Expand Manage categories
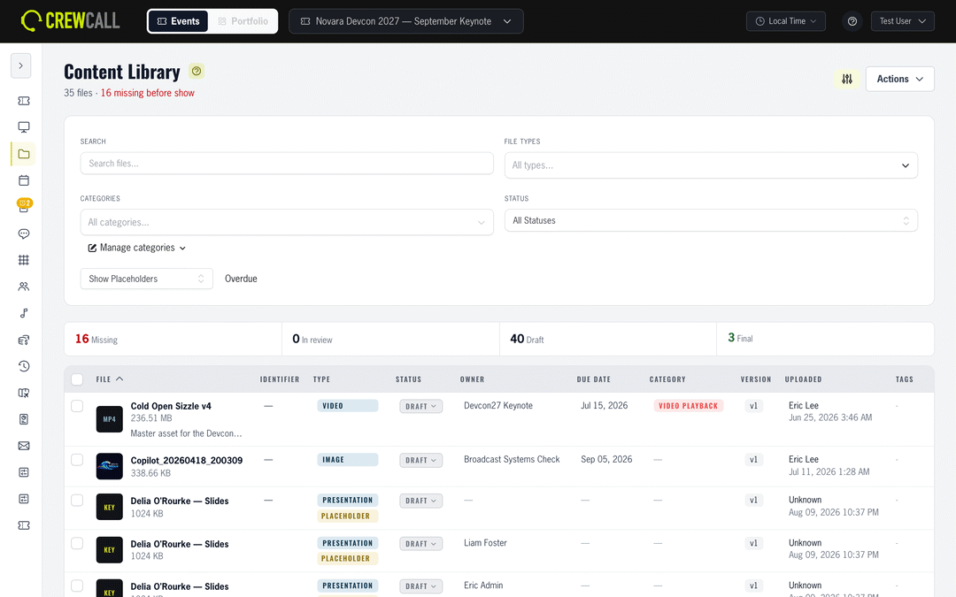The height and width of the screenshot is (597, 956). (x=137, y=248)
